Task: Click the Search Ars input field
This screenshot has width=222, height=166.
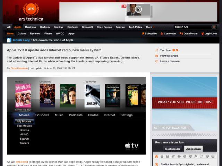Action: tap(192, 27)
